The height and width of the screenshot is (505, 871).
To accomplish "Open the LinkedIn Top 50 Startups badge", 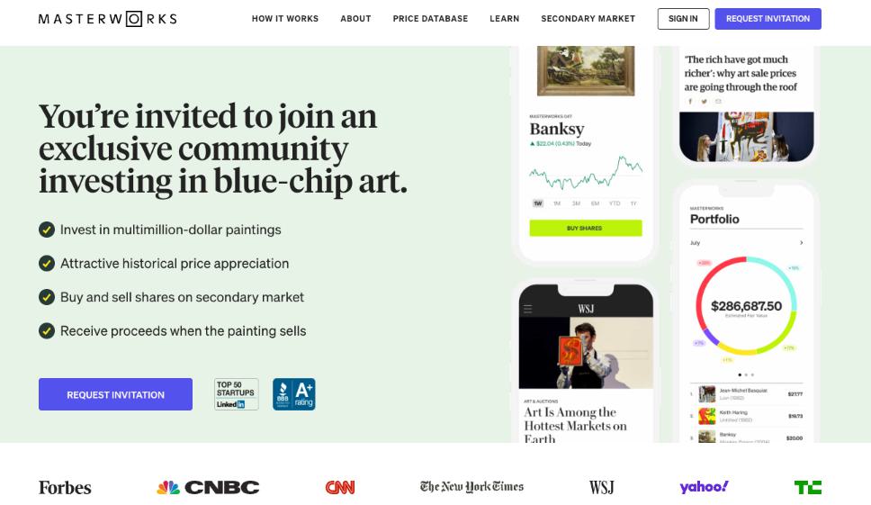I will (x=236, y=394).
